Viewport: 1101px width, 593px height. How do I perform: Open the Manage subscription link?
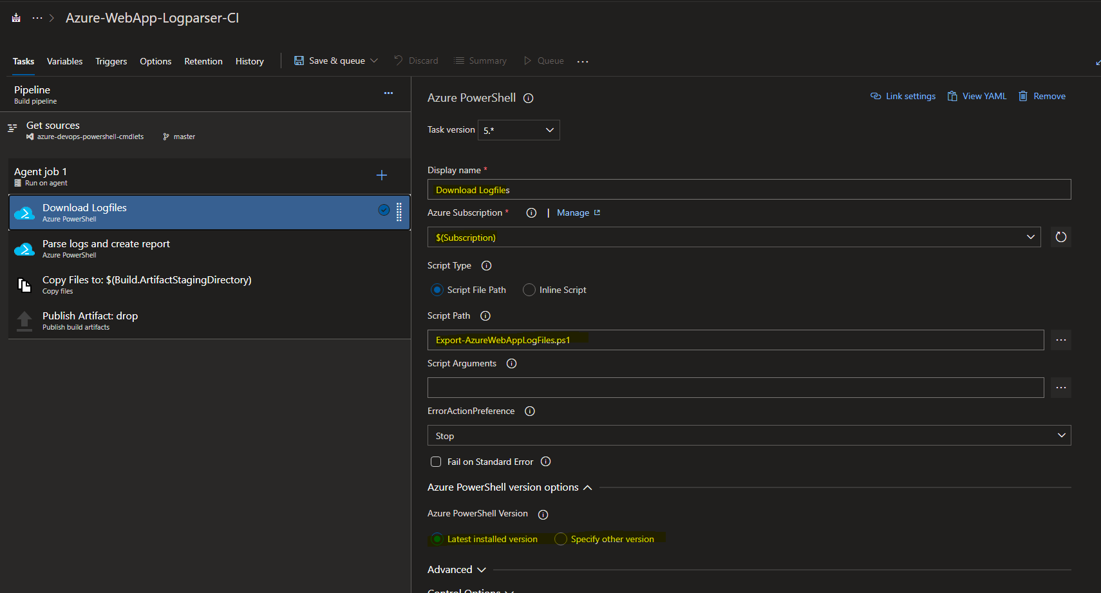pyautogui.click(x=578, y=213)
